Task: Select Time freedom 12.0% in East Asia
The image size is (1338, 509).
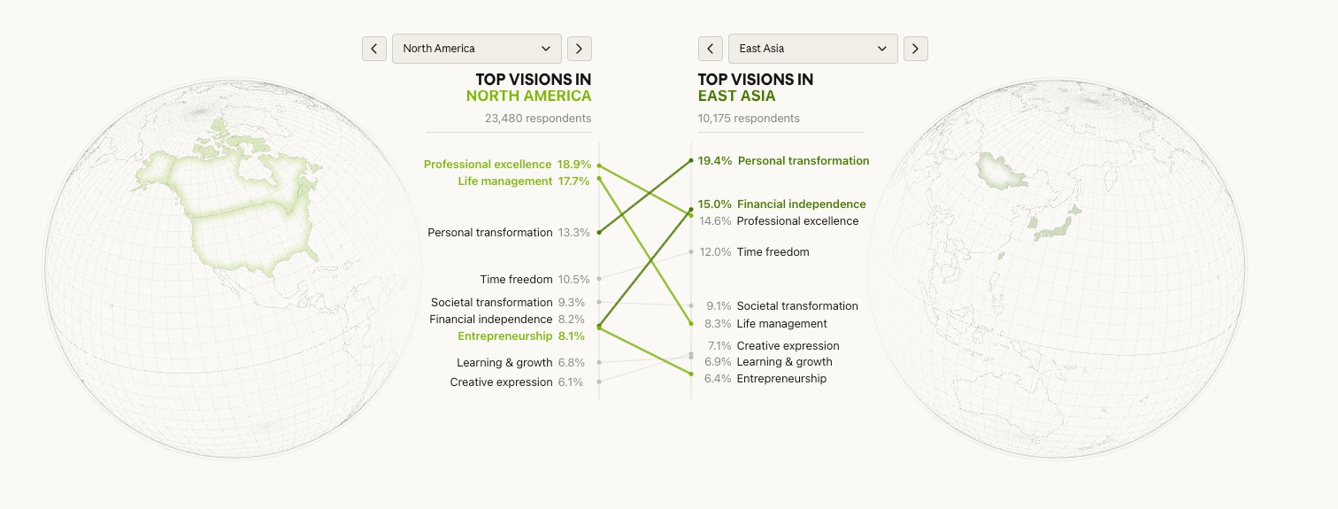Action: point(754,252)
